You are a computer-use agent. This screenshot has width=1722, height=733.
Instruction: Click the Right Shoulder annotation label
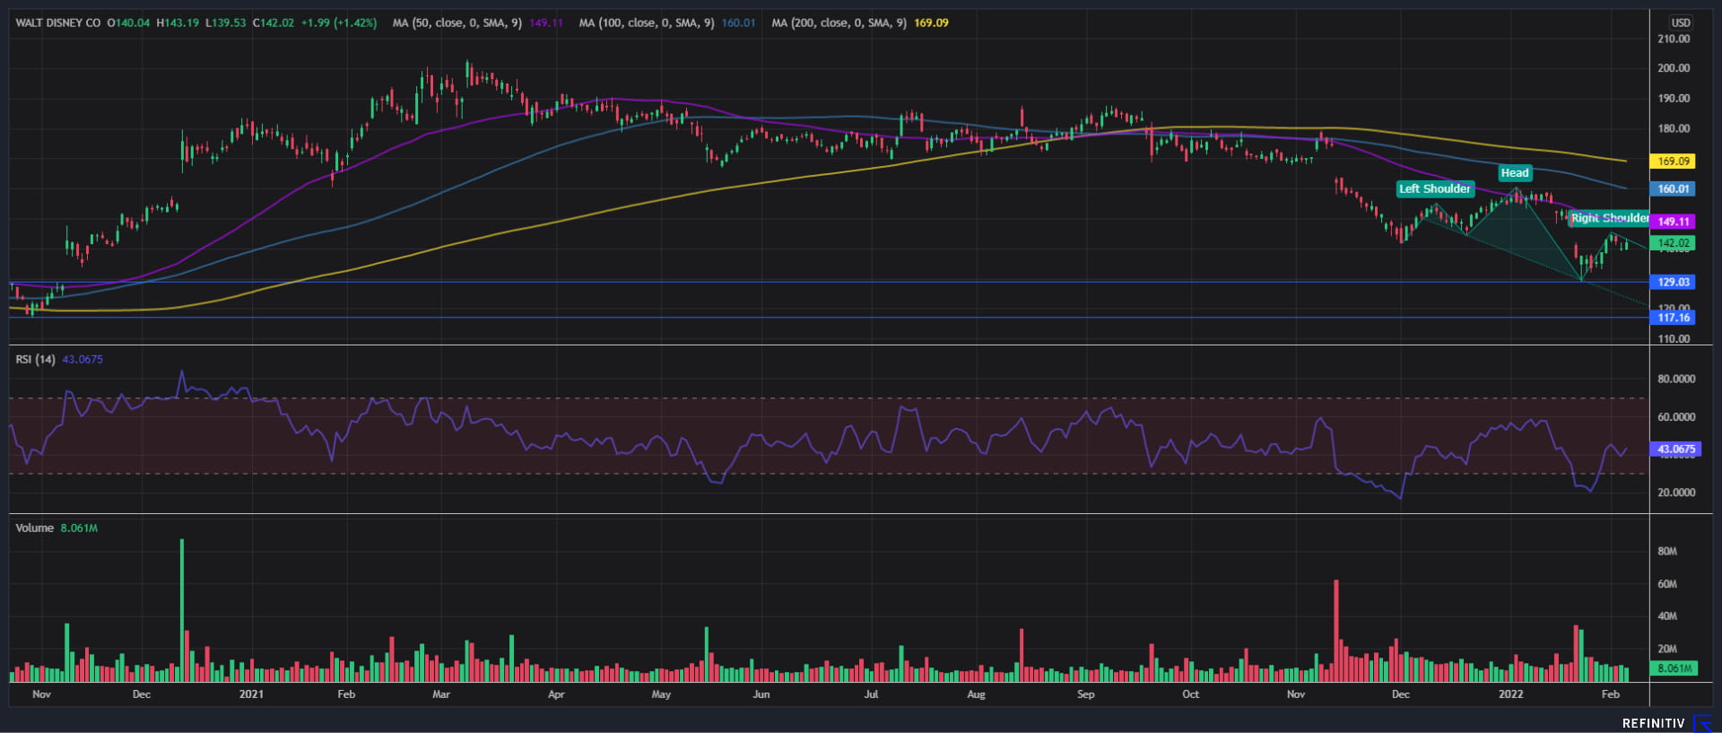1609,218
